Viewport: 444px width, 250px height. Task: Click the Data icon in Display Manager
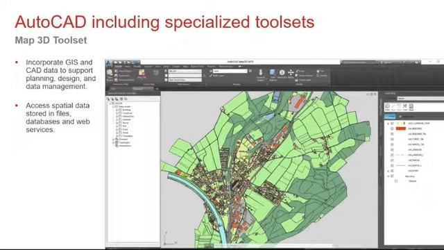click(387, 106)
